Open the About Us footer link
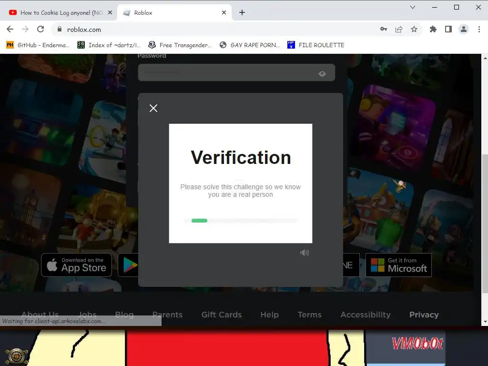The height and width of the screenshot is (366, 488). pos(40,315)
